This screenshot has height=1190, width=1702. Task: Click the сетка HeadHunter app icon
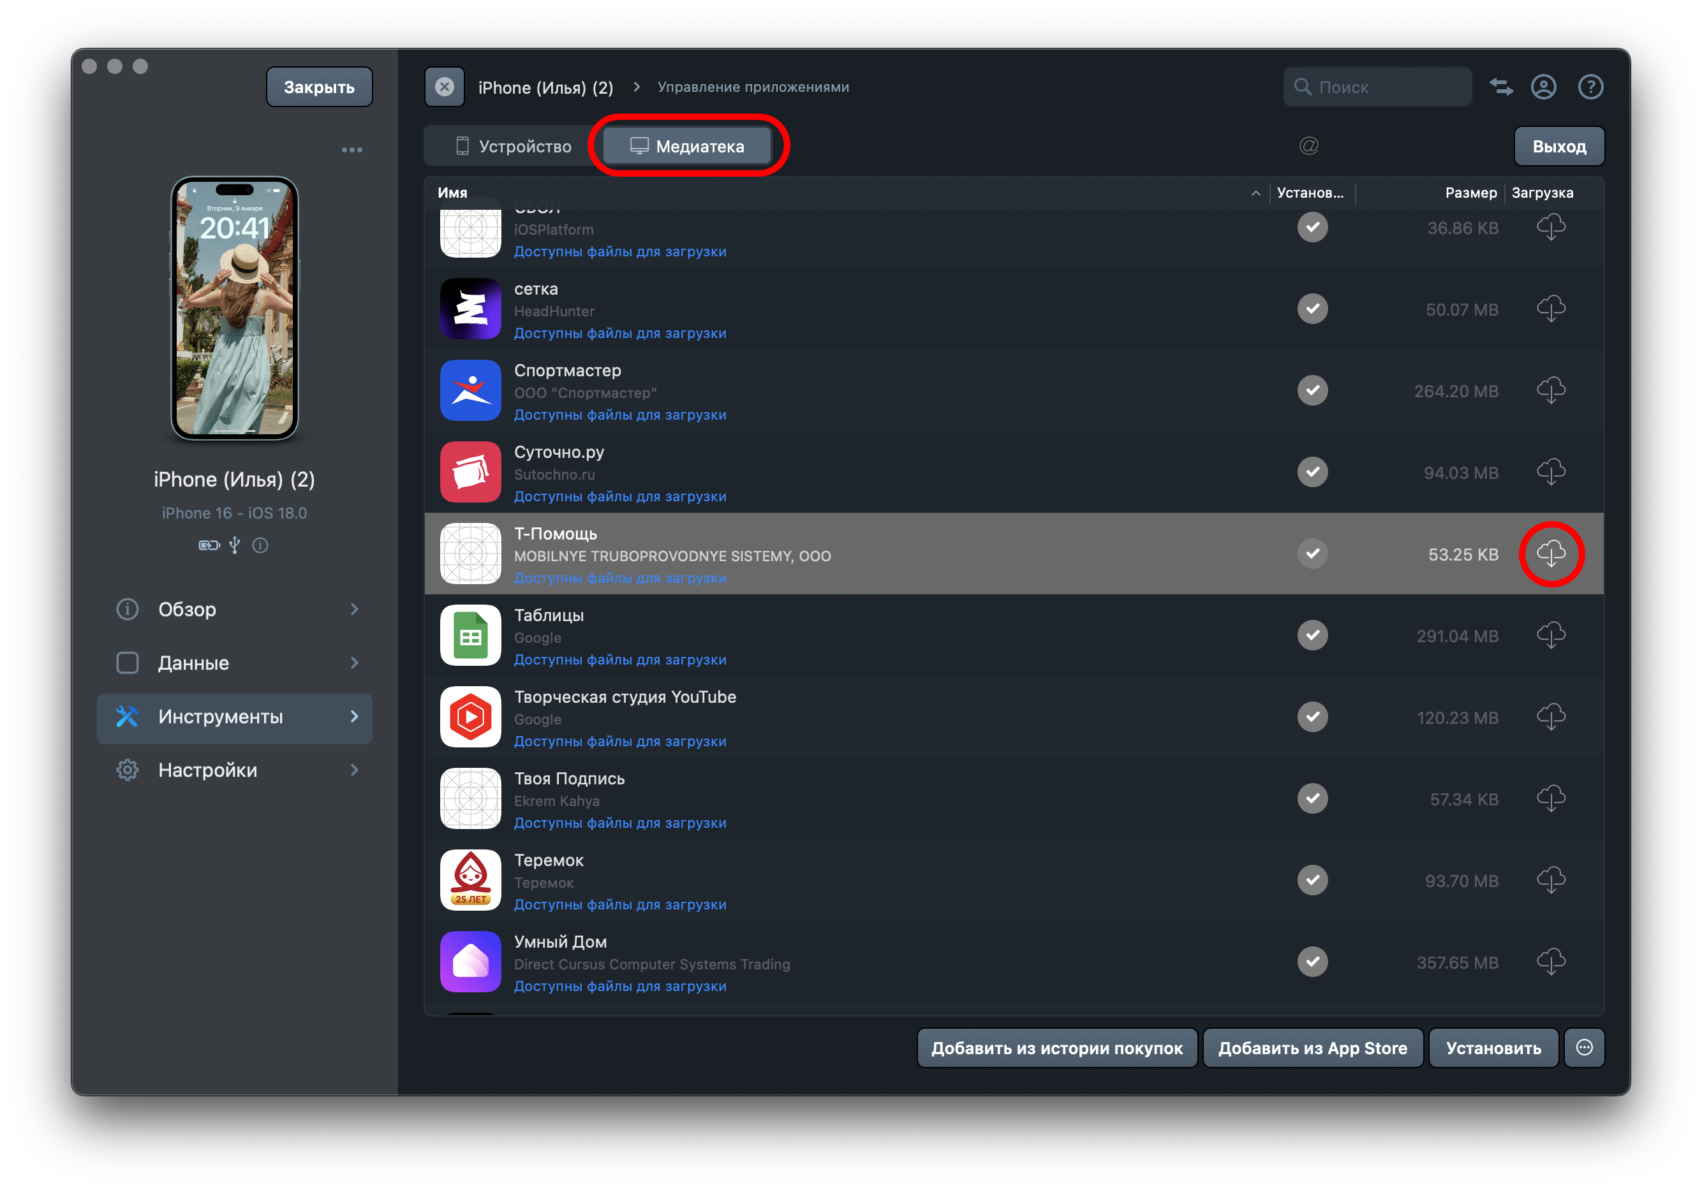pos(471,309)
